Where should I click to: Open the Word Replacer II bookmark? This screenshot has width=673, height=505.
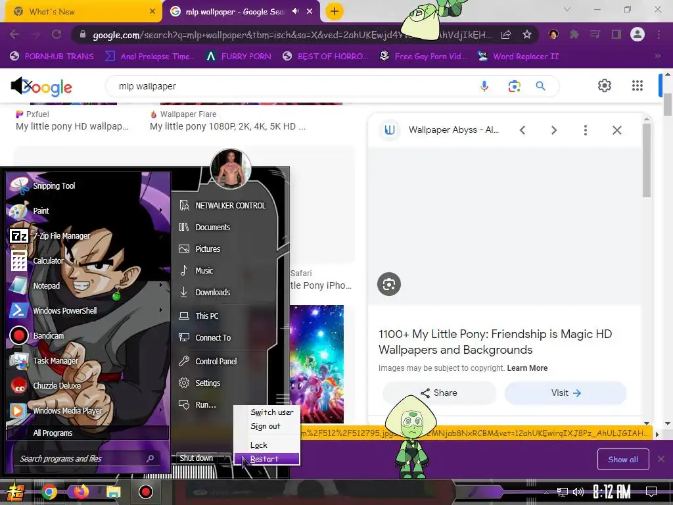click(x=518, y=57)
